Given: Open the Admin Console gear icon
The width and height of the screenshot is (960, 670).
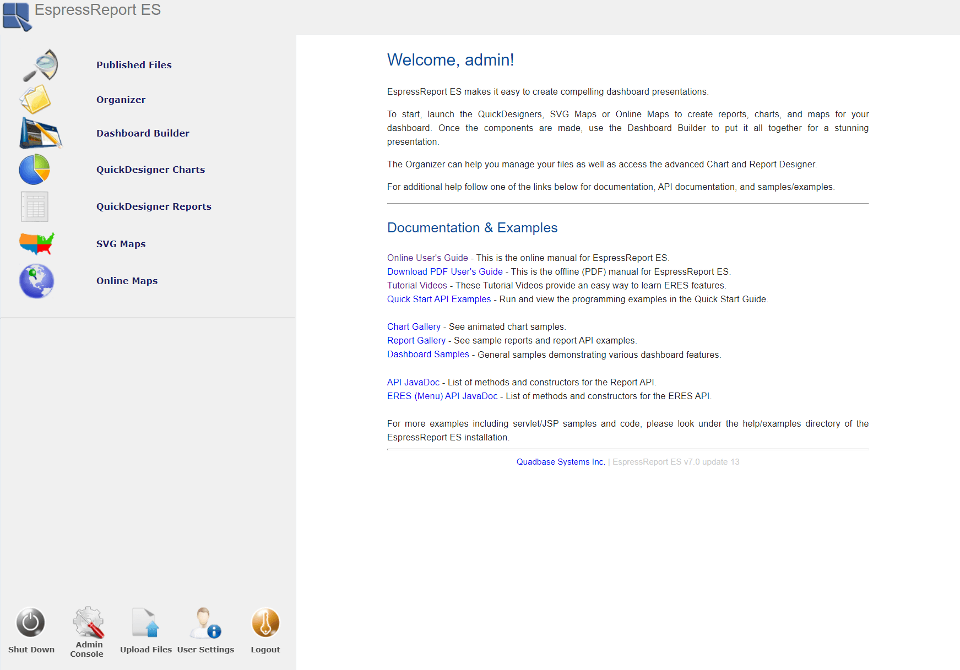Looking at the screenshot, I should click(x=88, y=622).
